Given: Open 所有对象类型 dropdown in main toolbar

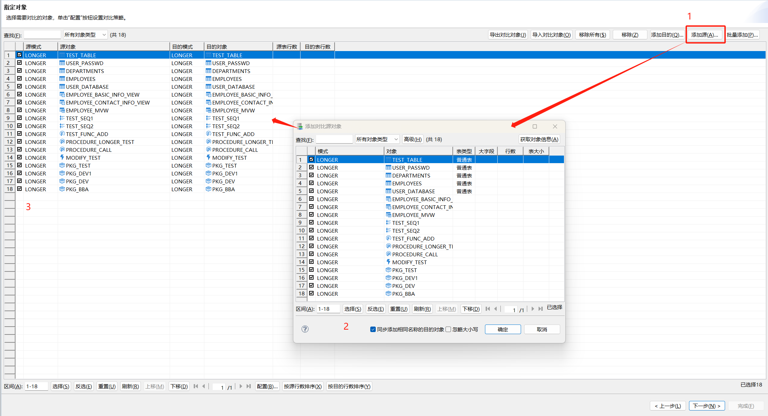Looking at the screenshot, I should 85,35.
